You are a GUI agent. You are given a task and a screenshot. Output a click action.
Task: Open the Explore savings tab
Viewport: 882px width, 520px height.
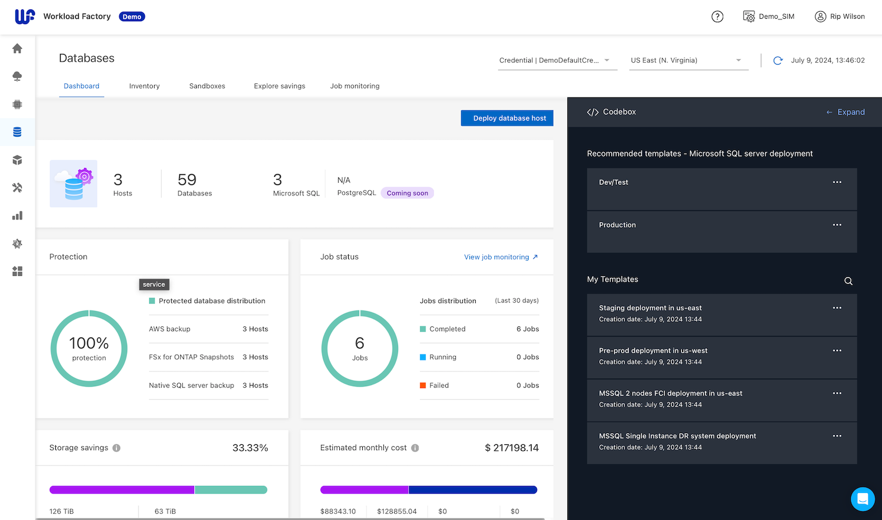[x=279, y=86]
